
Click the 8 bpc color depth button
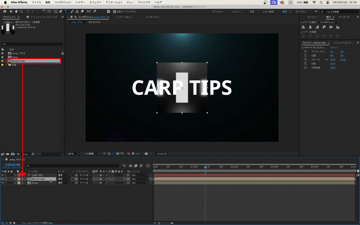25,154
